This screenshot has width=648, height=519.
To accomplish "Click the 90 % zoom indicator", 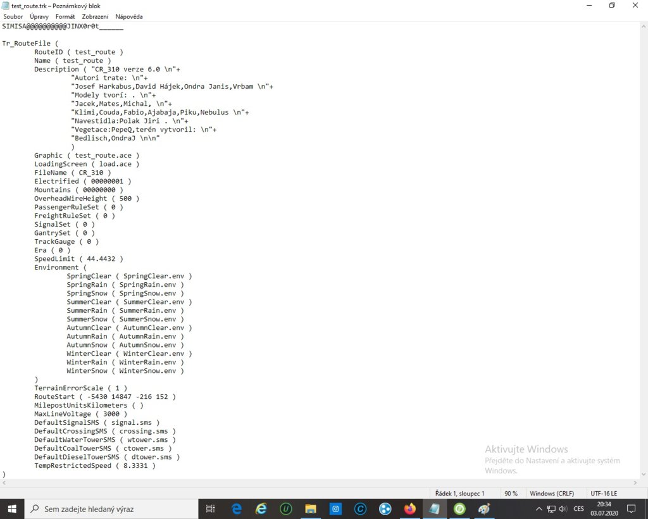I will point(510,493).
